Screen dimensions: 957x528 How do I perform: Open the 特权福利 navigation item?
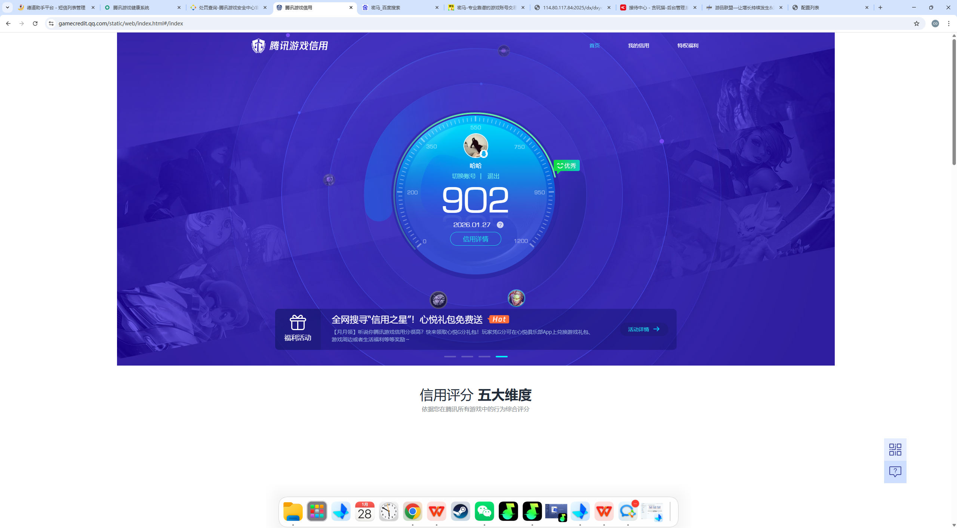[x=687, y=45]
